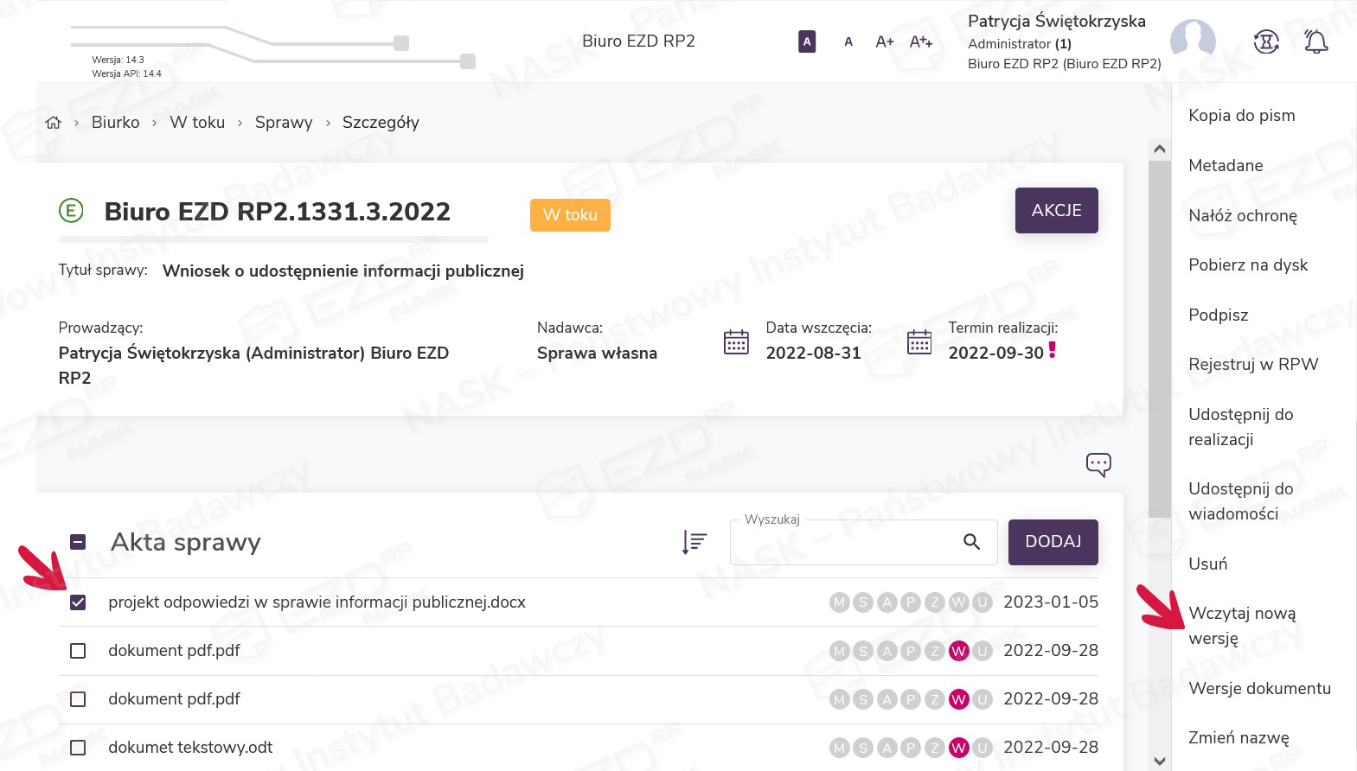Click the session timer hourglass icon
Image resolution: width=1357 pixels, height=771 pixels.
point(1266,41)
